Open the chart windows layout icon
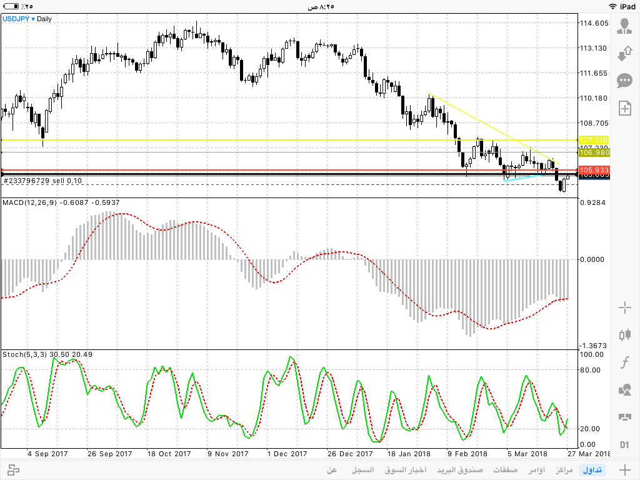The height and width of the screenshot is (480, 640). 624,417
